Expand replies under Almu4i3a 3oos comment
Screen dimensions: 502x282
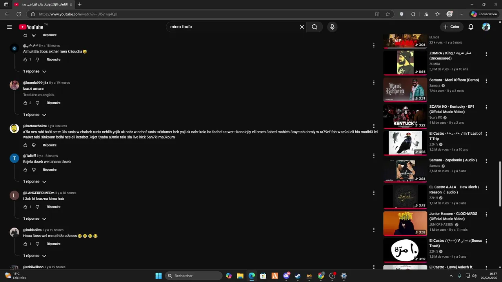(35, 72)
